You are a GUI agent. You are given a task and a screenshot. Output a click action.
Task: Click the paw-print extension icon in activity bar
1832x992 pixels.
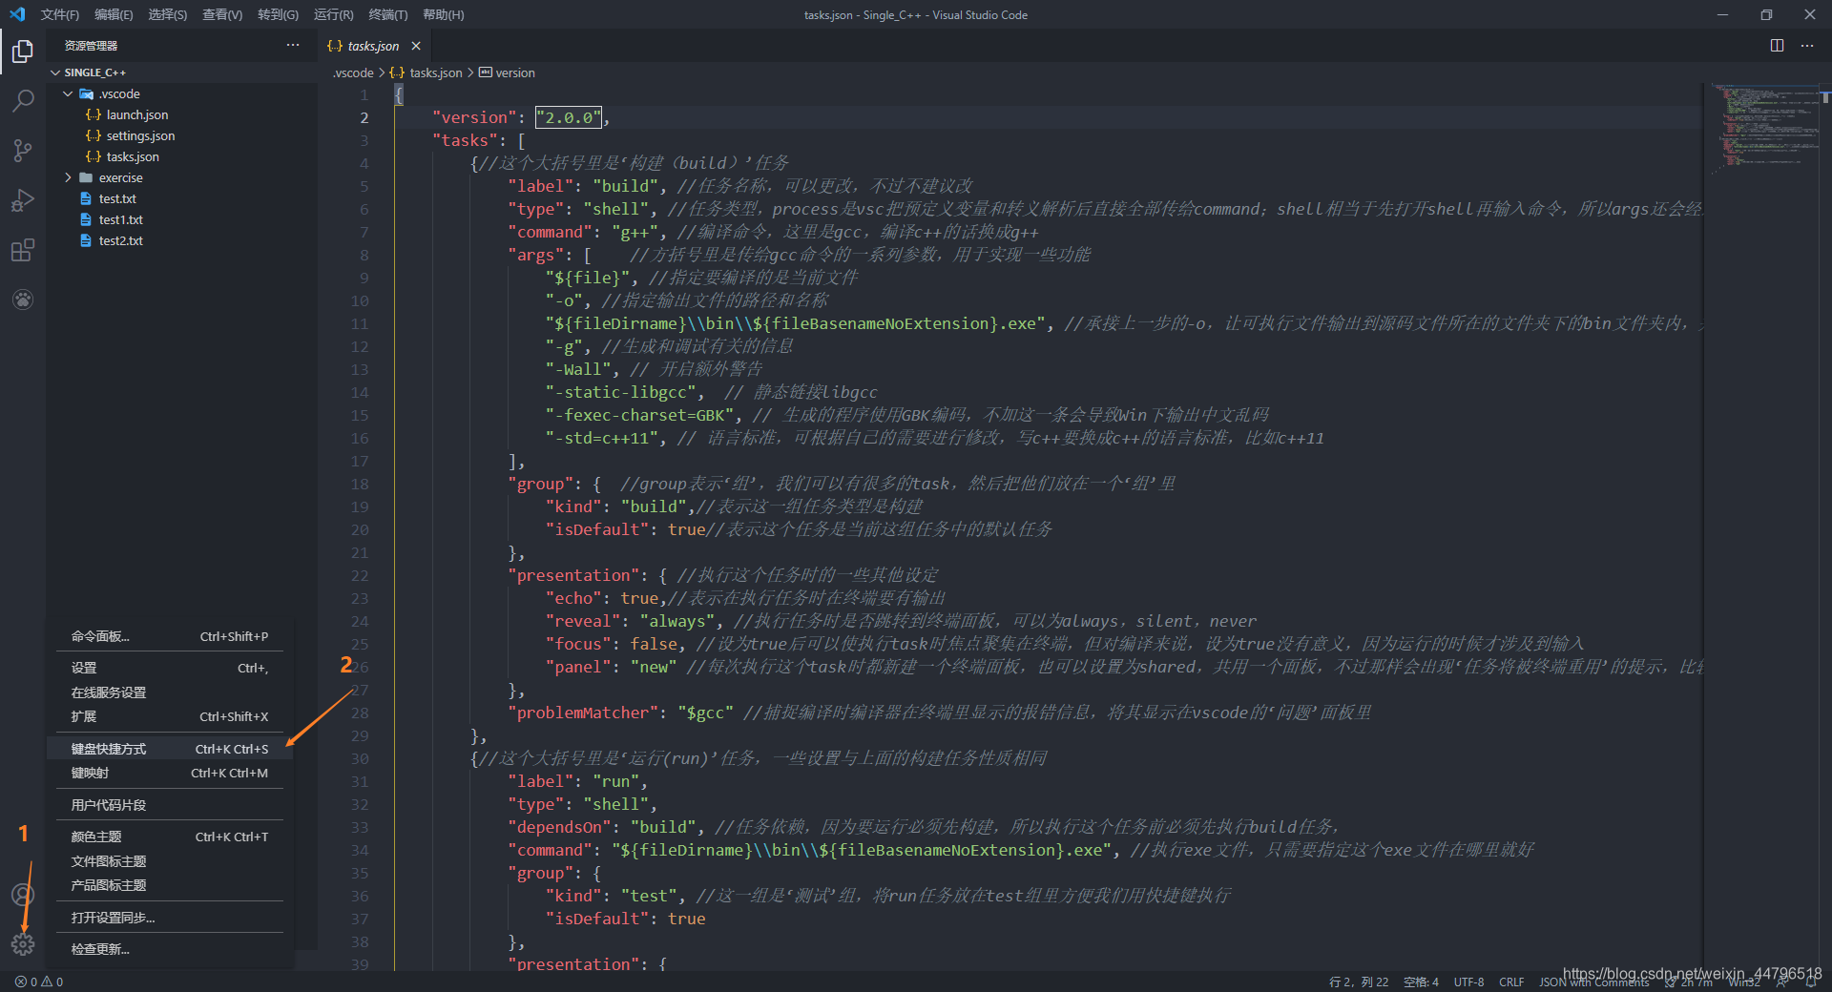click(23, 300)
